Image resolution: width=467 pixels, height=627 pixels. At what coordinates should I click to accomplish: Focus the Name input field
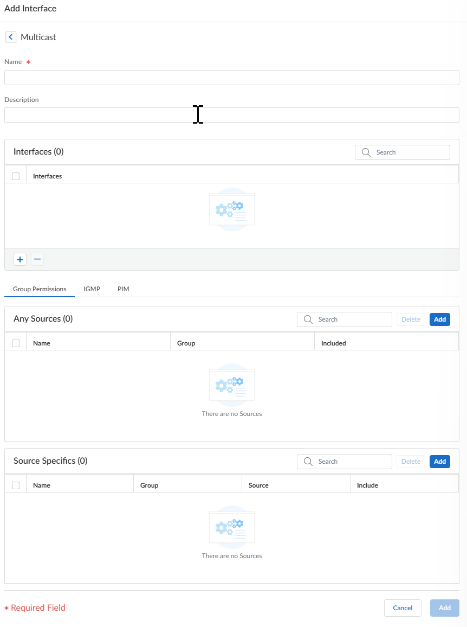(232, 78)
